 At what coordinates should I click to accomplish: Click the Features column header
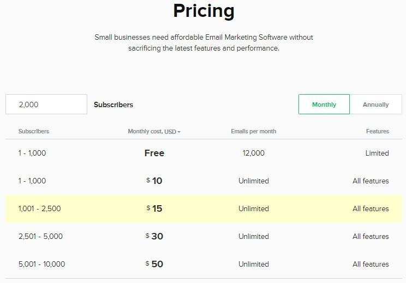click(377, 132)
